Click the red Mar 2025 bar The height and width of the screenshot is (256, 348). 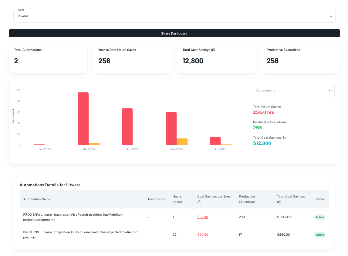click(83, 119)
